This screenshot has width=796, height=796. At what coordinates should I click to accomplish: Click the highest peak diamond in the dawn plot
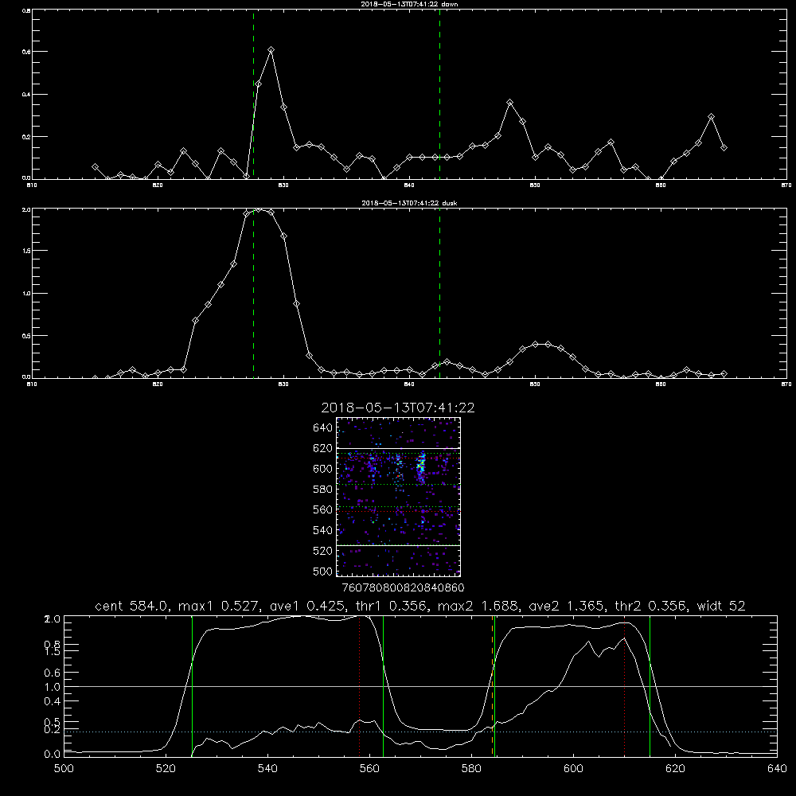click(271, 49)
